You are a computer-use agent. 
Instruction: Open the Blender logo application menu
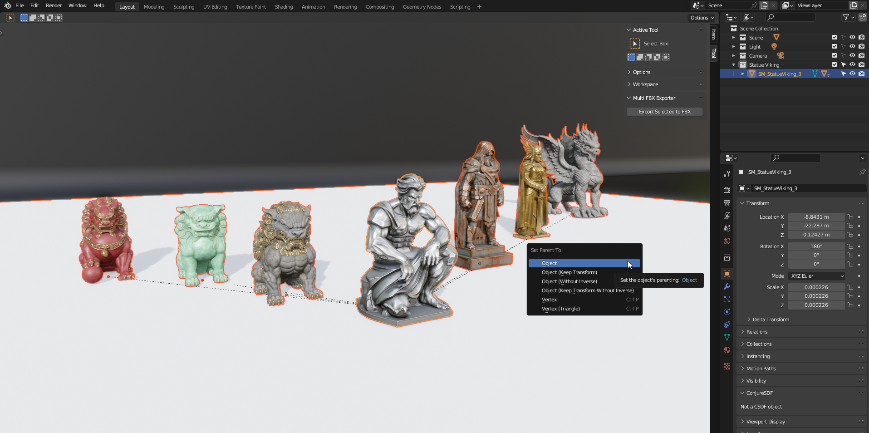7,6
